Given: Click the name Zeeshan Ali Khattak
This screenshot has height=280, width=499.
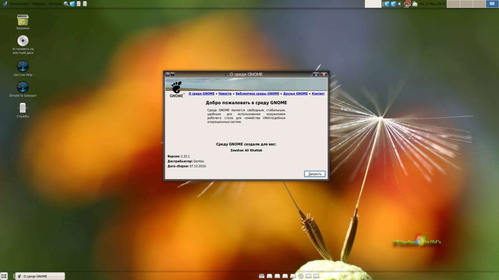Looking at the screenshot, I should (x=246, y=150).
